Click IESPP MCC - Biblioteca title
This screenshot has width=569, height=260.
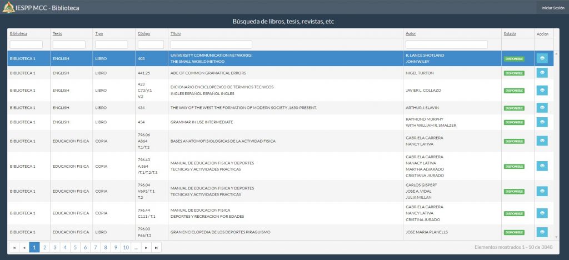(x=47, y=8)
